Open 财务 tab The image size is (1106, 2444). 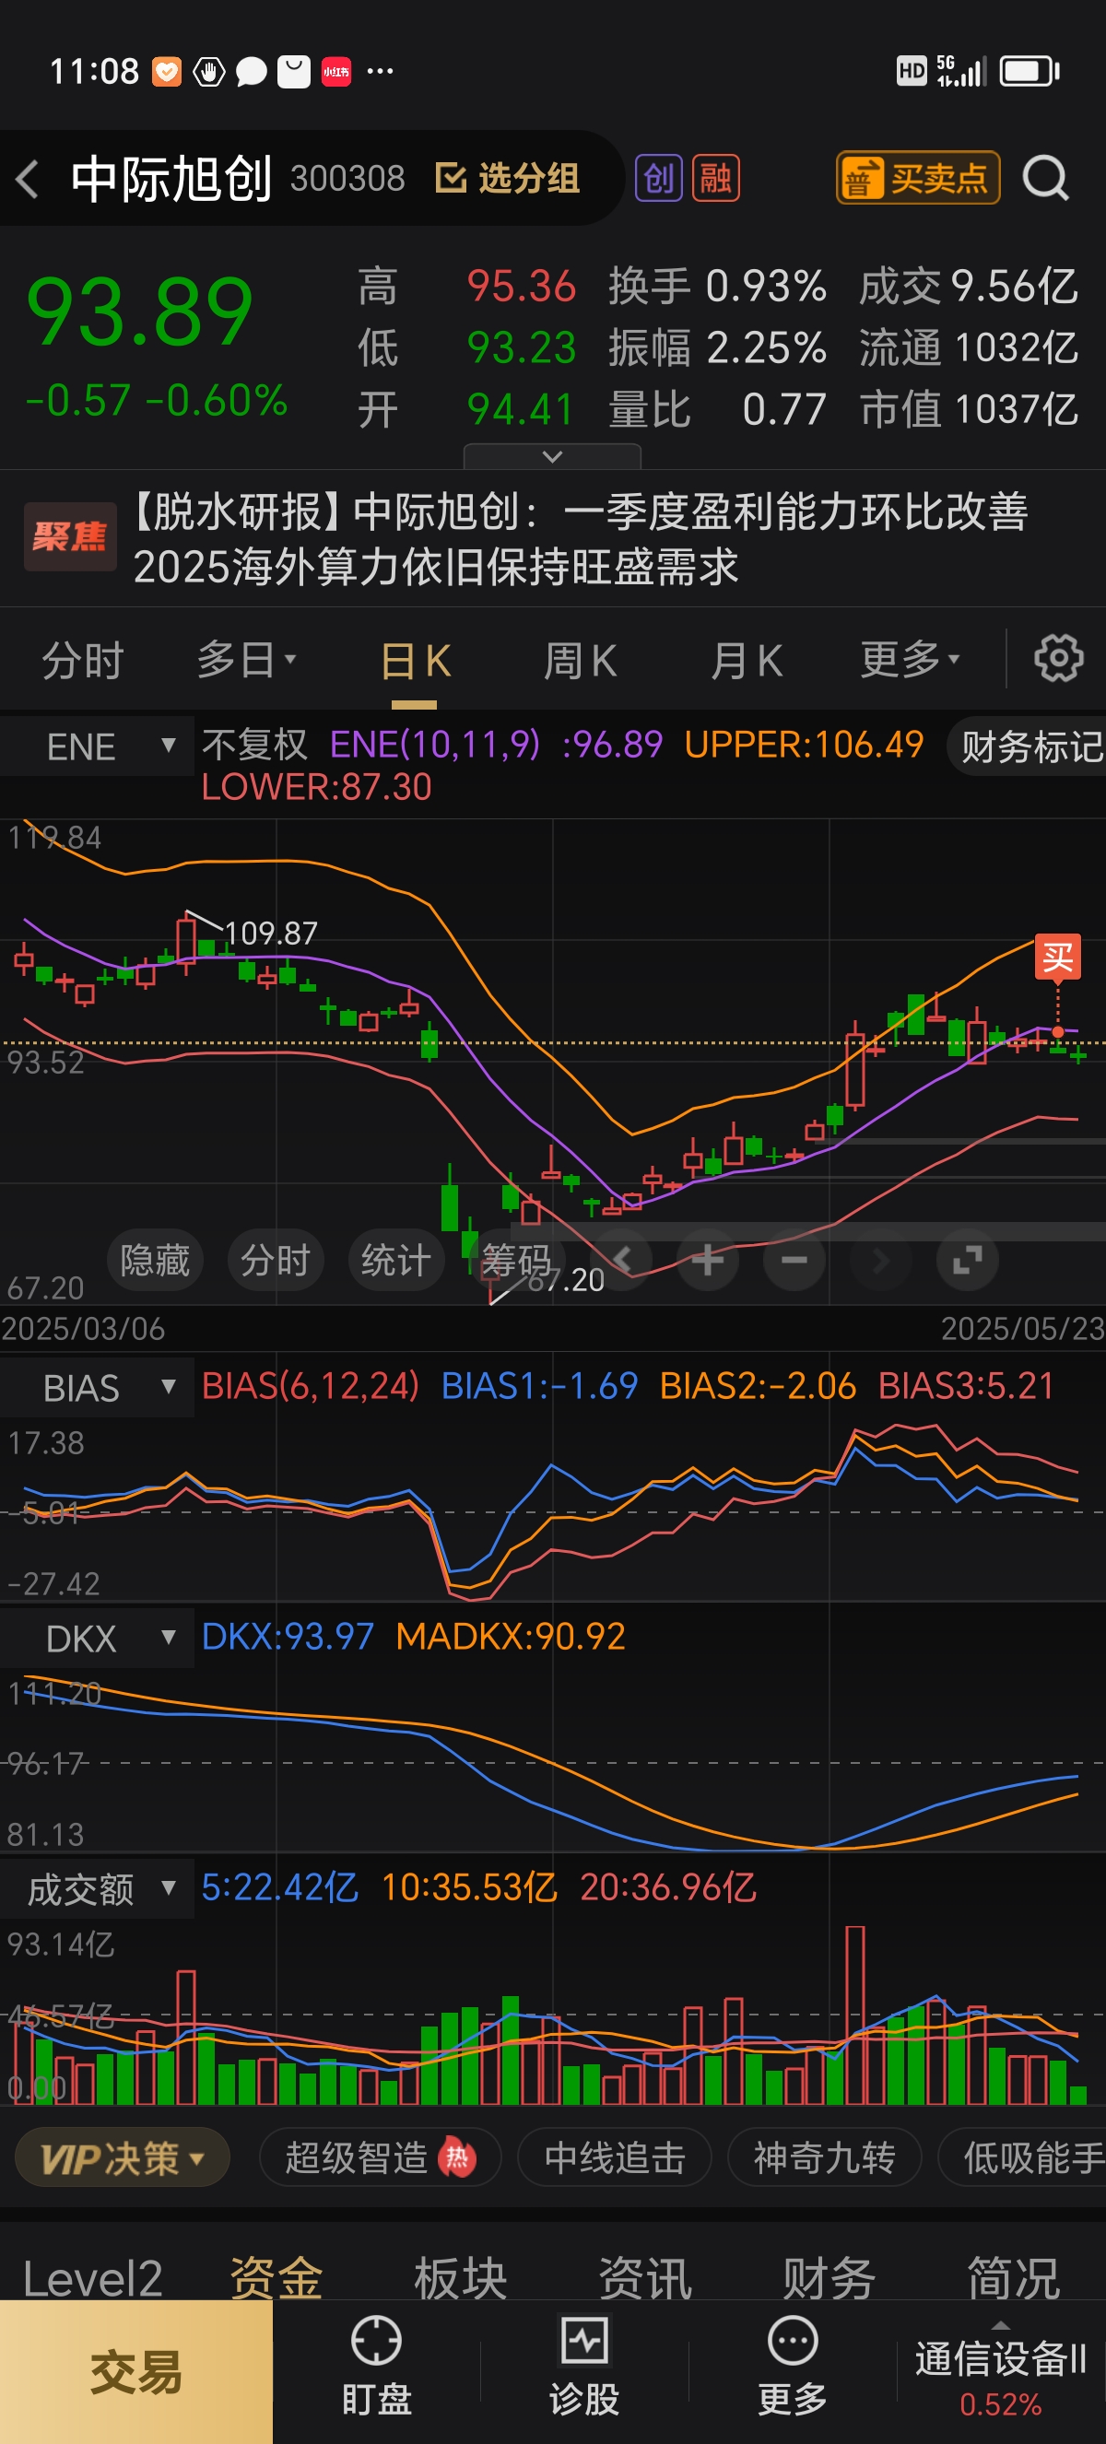[x=829, y=2278]
